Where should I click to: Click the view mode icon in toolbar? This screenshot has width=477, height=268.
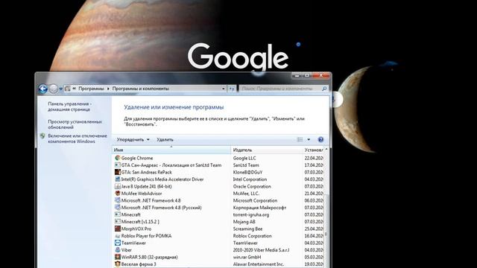click(300, 139)
